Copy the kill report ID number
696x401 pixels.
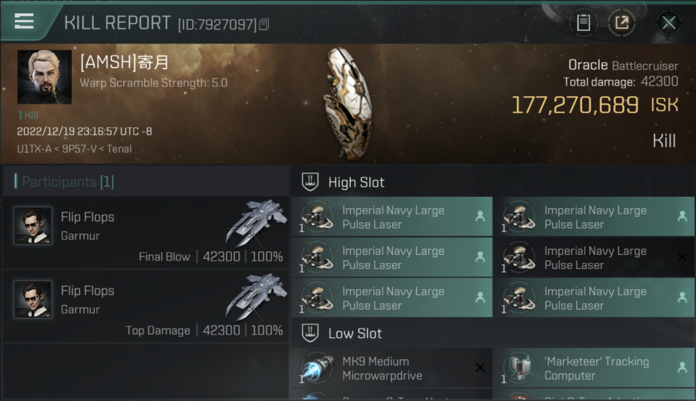[x=264, y=25]
